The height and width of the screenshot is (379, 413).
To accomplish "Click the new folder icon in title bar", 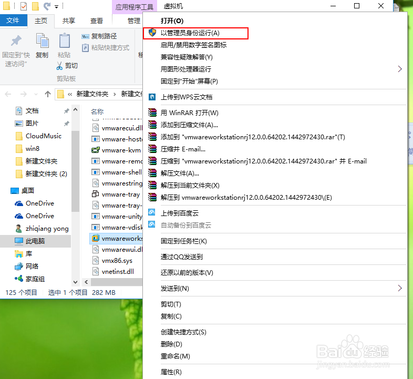I will (35, 6).
